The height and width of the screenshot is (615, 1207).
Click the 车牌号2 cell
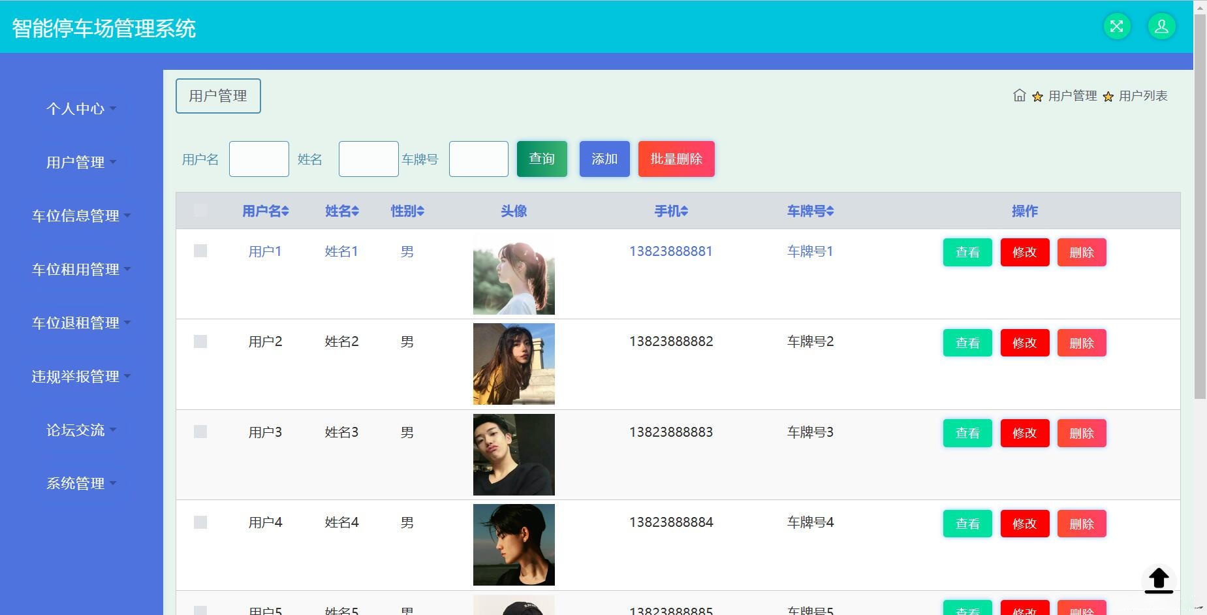tap(810, 341)
